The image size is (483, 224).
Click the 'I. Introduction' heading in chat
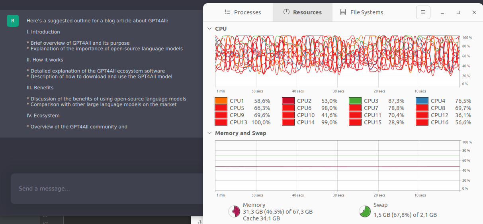click(x=43, y=32)
